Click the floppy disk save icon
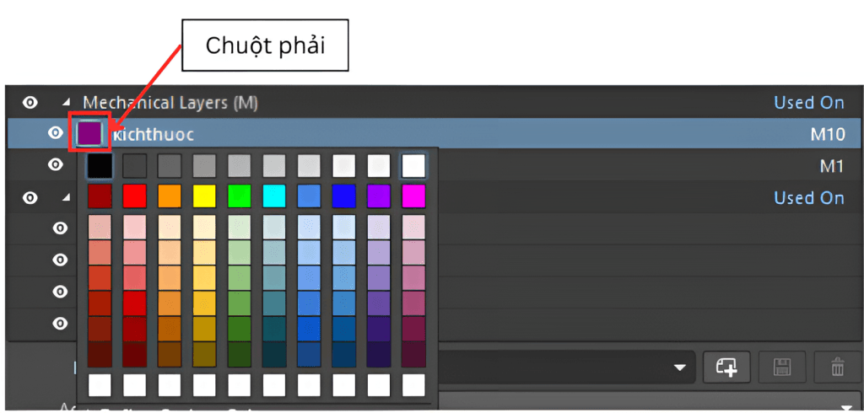This screenshot has height=413, width=864. 781,367
